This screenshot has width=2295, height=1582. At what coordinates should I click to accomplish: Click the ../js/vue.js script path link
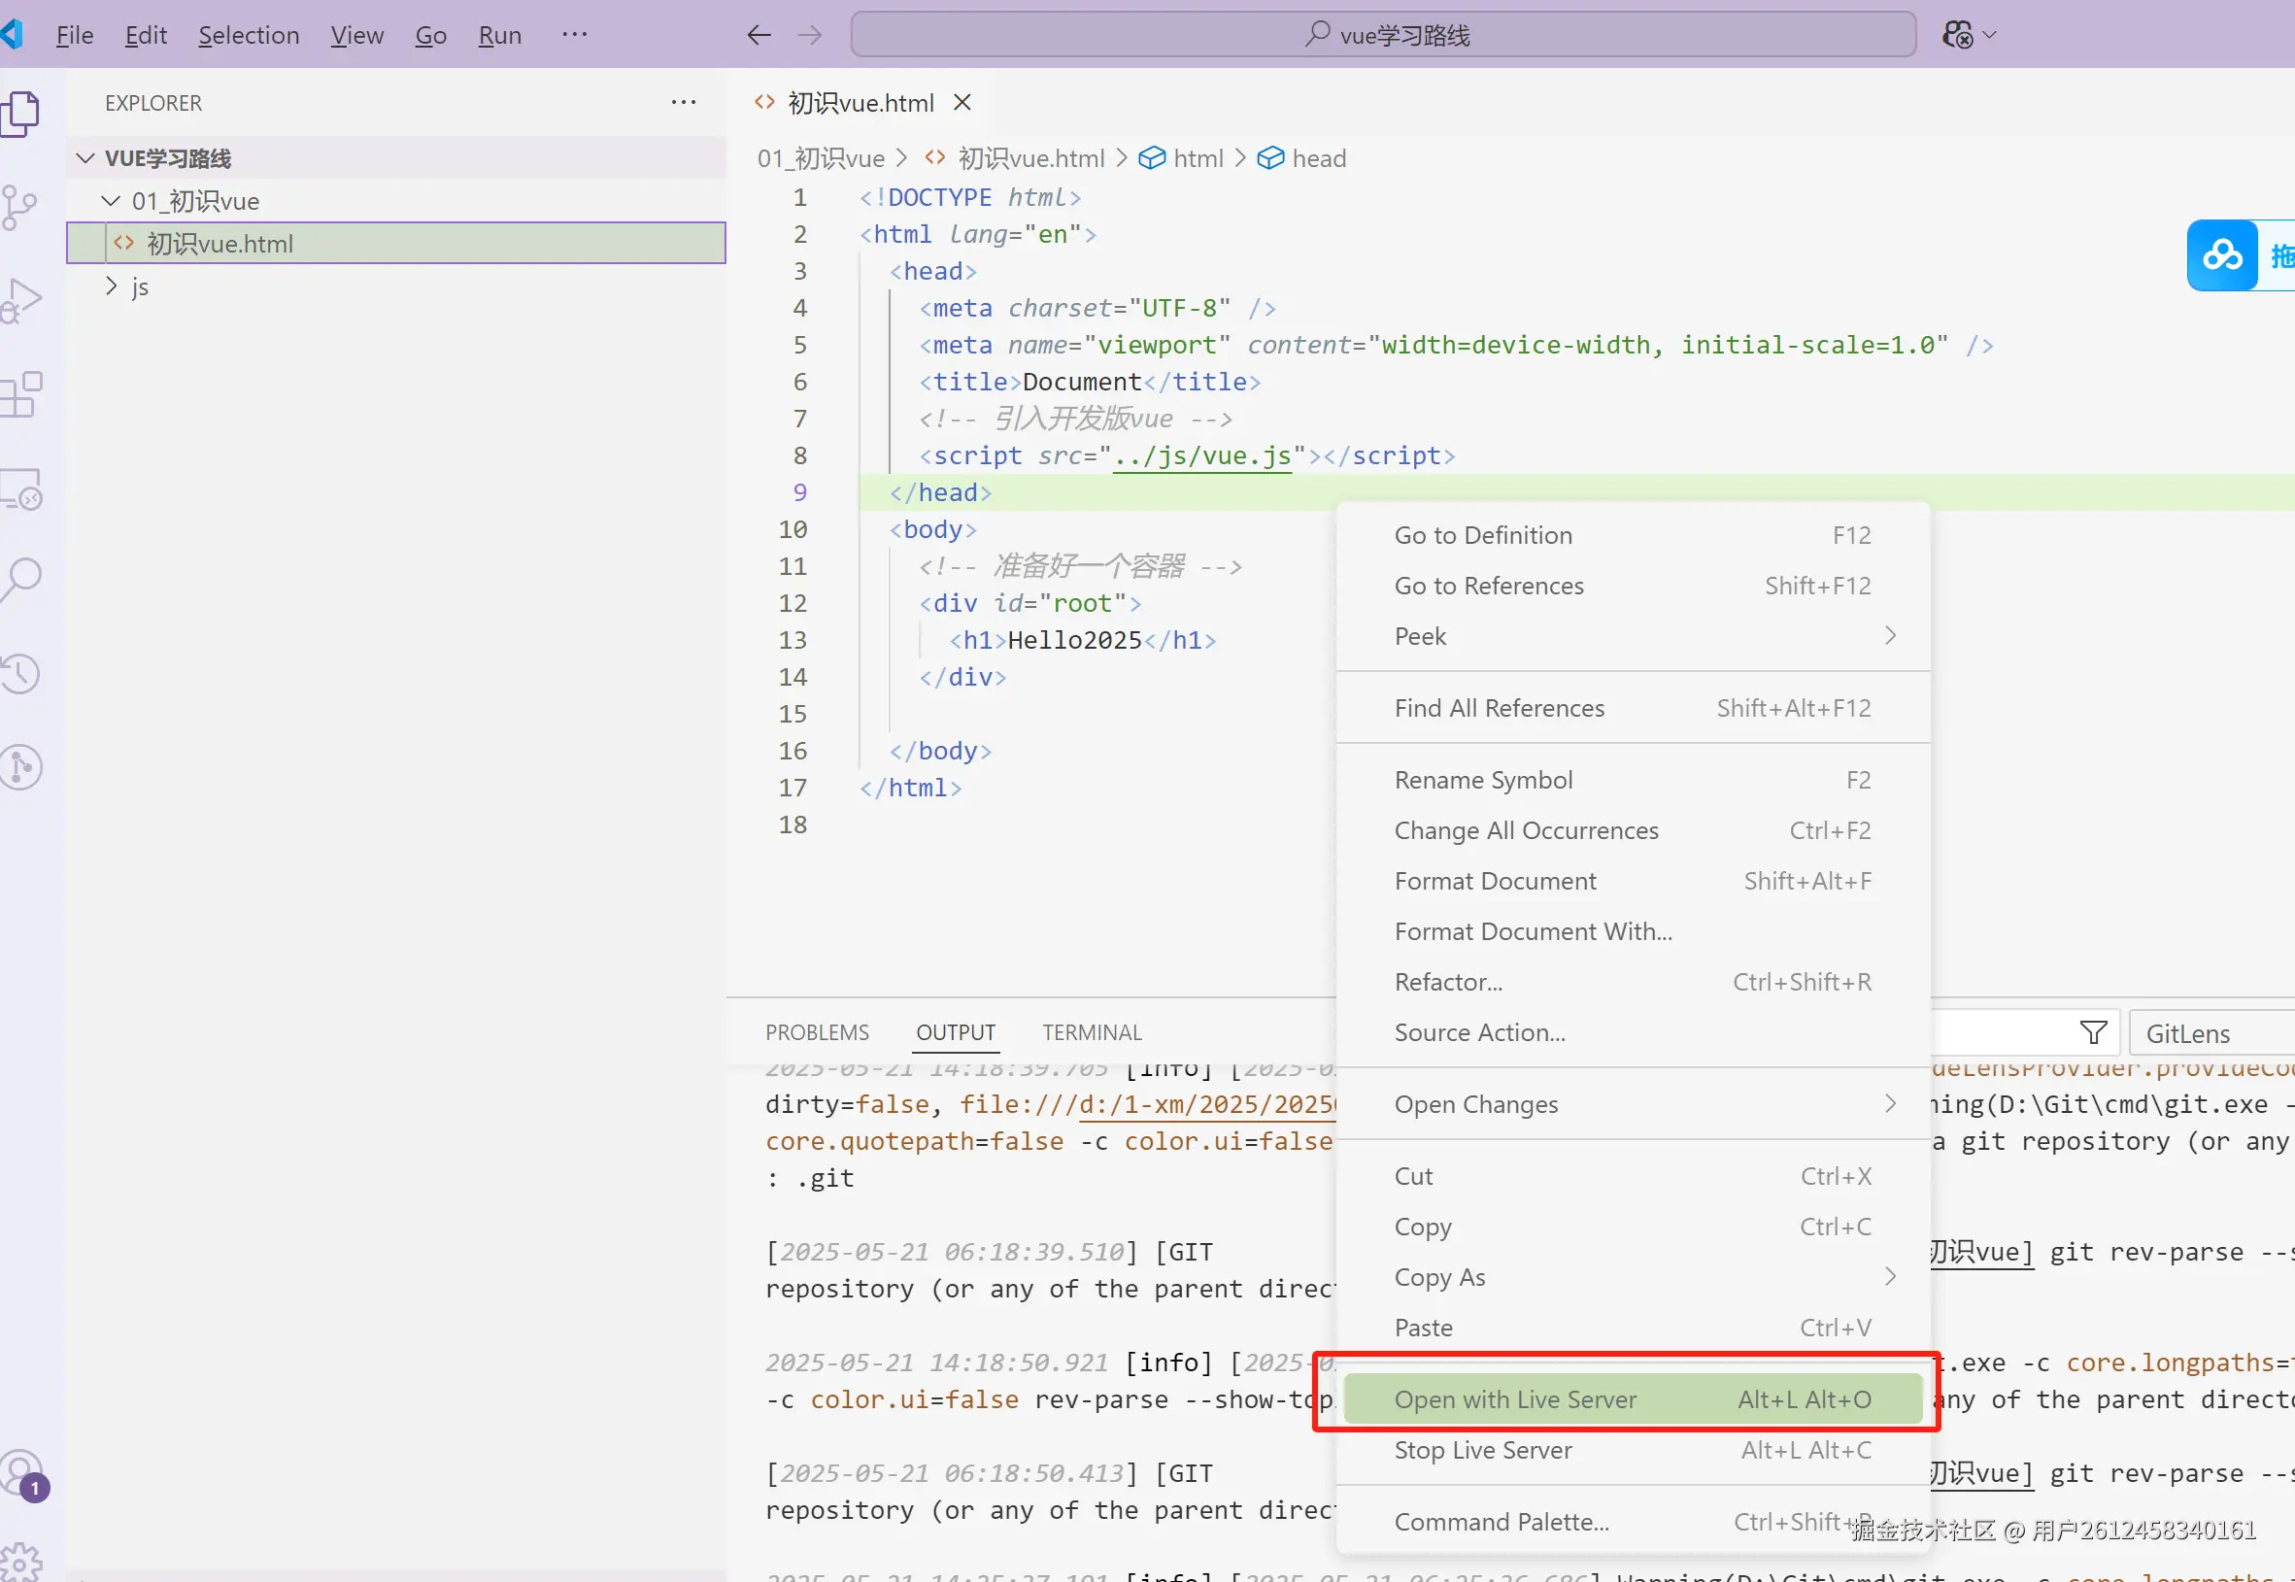(x=1202, y=456)
